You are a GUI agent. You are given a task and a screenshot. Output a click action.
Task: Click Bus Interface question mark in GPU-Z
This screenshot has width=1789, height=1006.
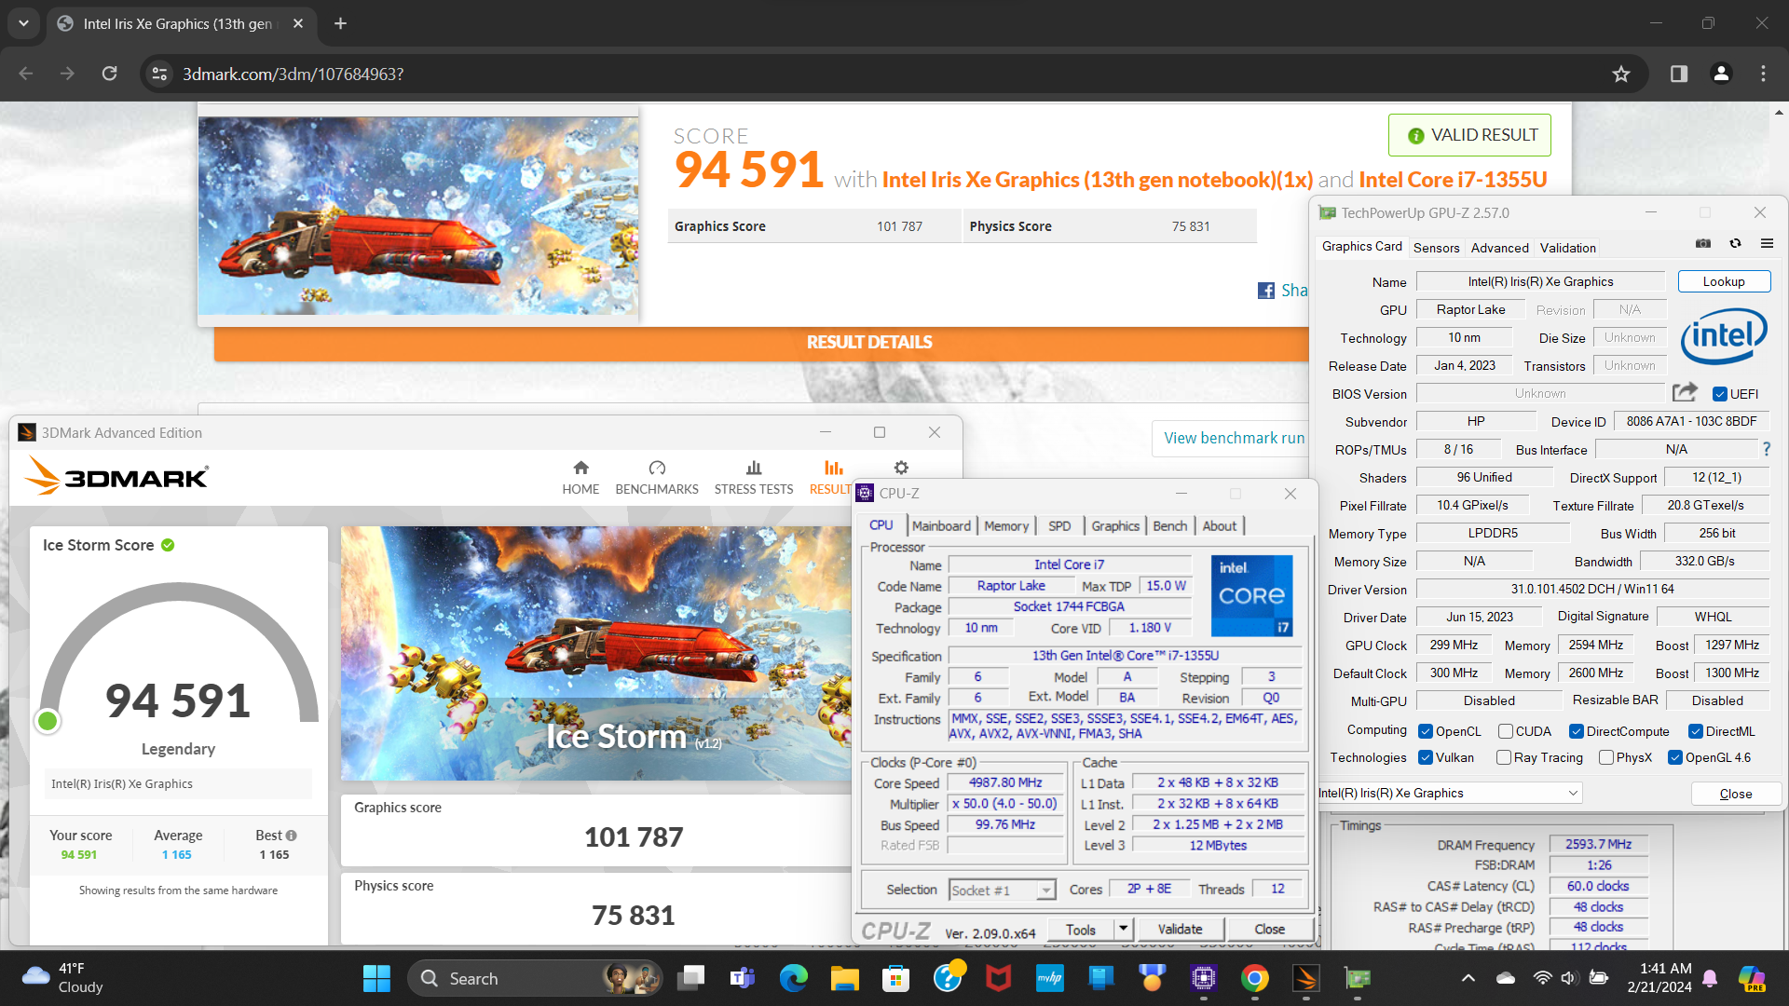1766,449
